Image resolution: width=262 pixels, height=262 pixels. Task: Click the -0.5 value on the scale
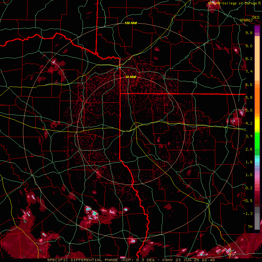[248, 201]
